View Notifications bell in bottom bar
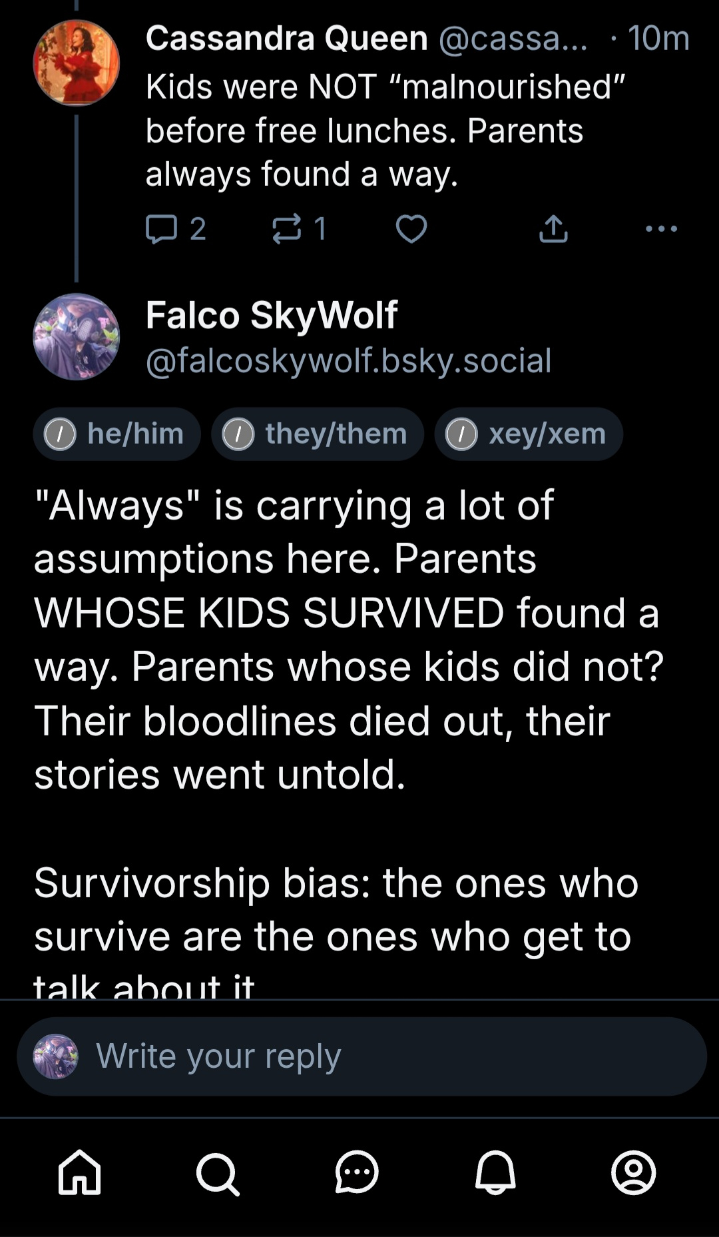The width and height of the screenshot is (719, 1237). tap(495, 1172)
